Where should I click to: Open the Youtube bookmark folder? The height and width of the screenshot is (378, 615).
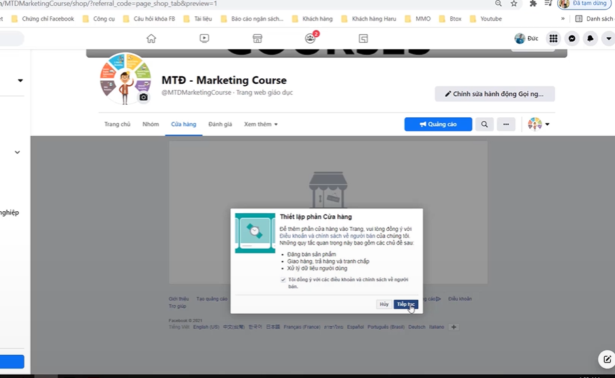[x=486, y=19]
